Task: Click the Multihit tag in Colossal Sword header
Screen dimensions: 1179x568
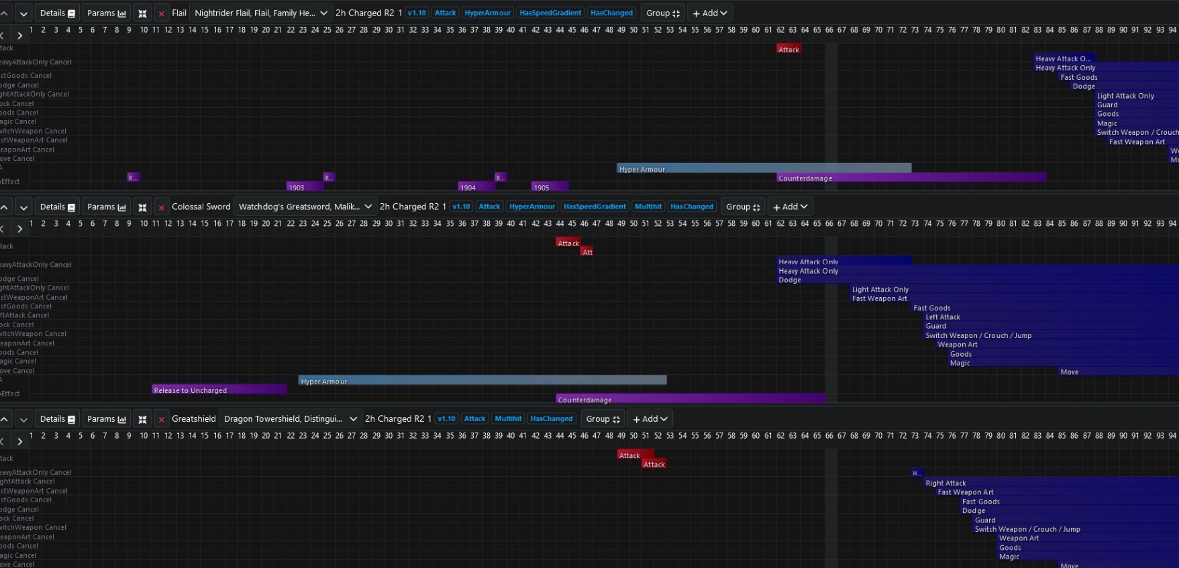Action: point(648,207)
